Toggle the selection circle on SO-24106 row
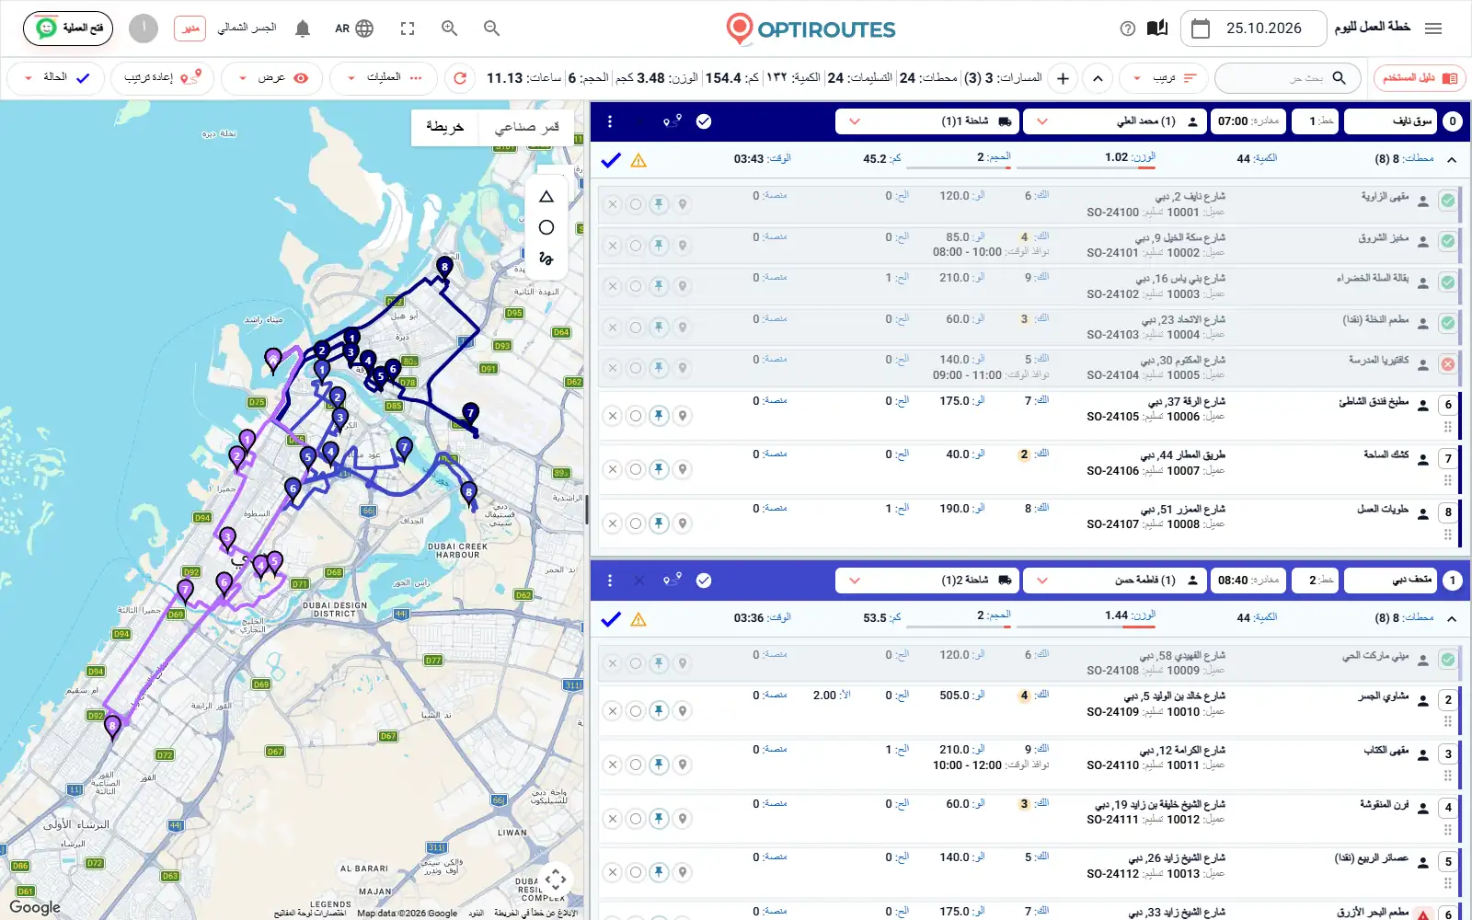 click(x=636, y=469)
